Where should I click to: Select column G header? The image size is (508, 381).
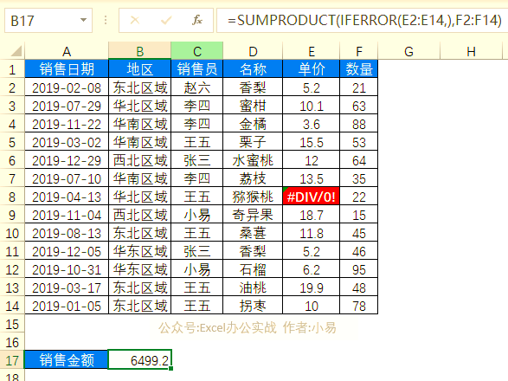click(x=408, y=51)
